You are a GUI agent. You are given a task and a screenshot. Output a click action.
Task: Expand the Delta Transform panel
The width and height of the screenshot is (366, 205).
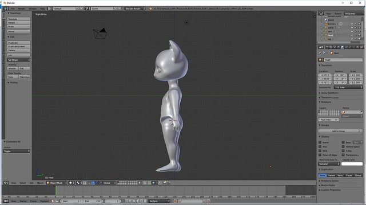329,93
